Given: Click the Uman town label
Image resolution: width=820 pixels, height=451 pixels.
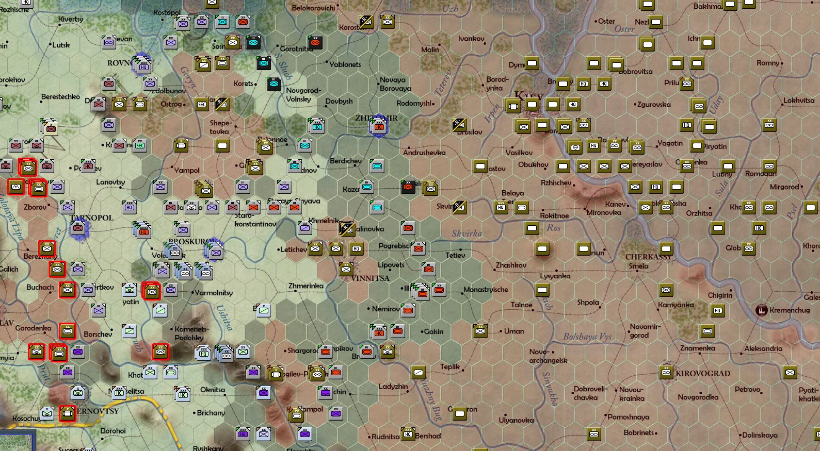Looking at the screenshot, I should (x=514, y=331).
